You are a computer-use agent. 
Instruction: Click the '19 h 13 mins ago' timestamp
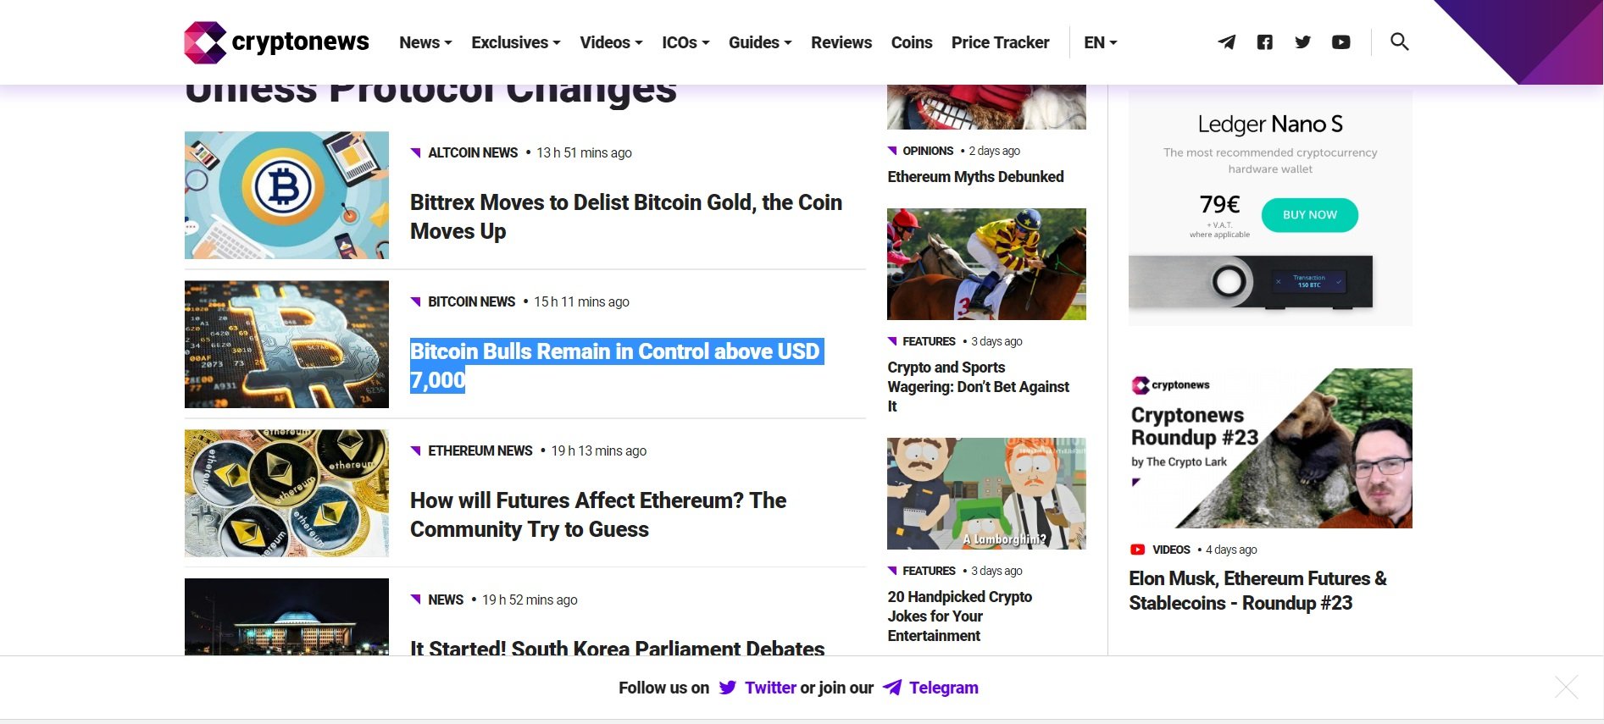click(599, 450)
